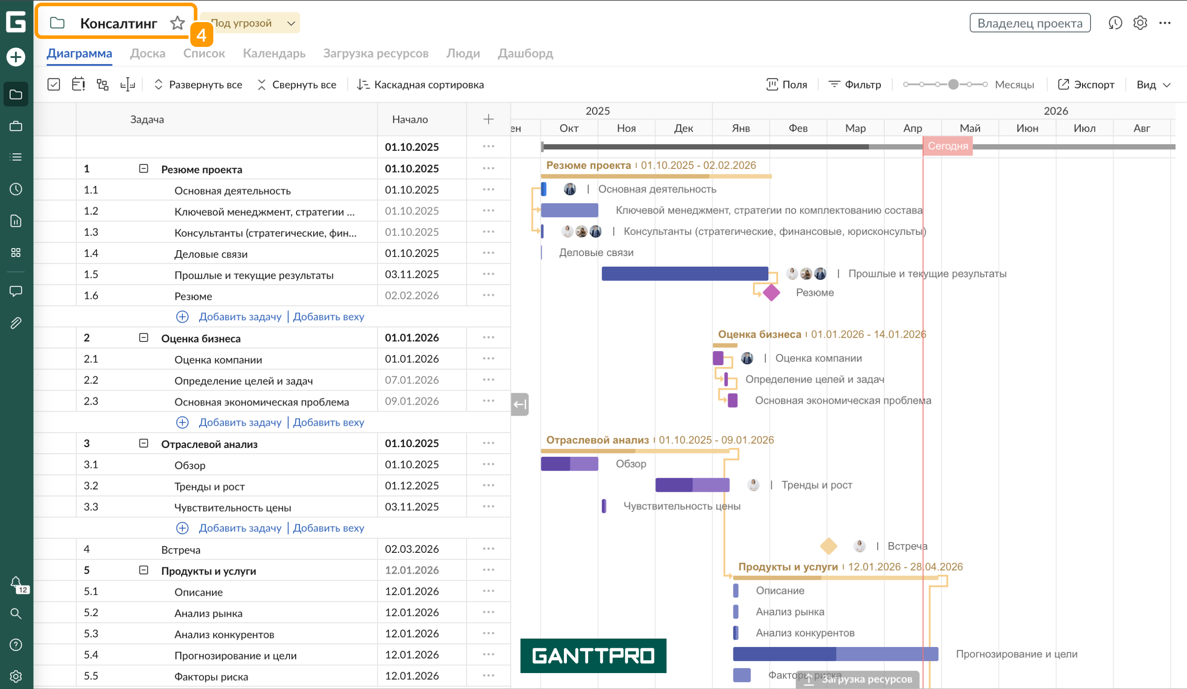Star the Консалтинг project as favorite
The height and width of the screenshot is (689, 1187).
pos(177,23)
